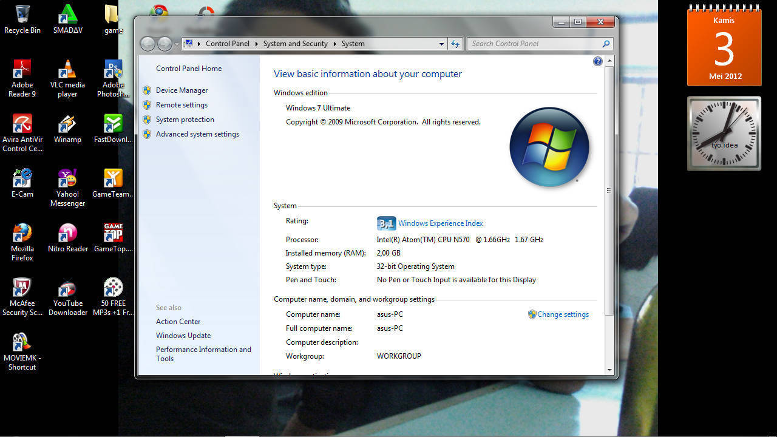Open Performance Information and Tools link
This screenshot has height=437, width=777.
203,354
